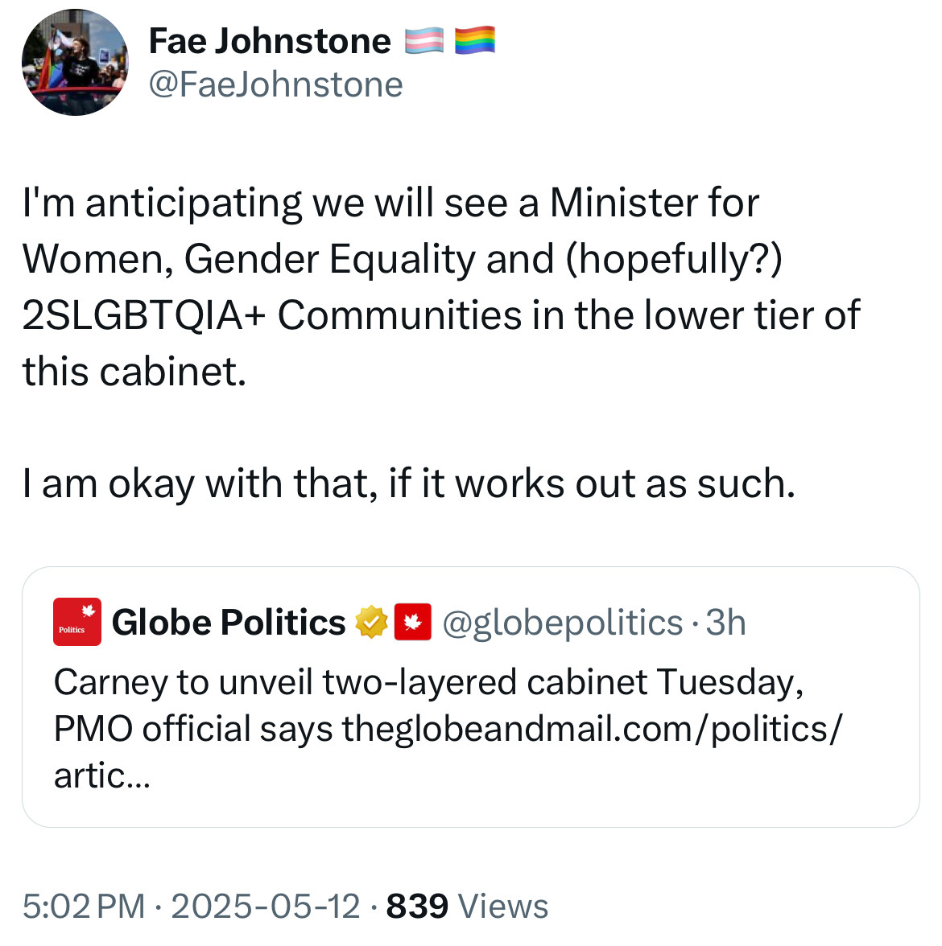Click the gold verified checkmark badge
The image size is (942, 946).
(x=371, y=622)
